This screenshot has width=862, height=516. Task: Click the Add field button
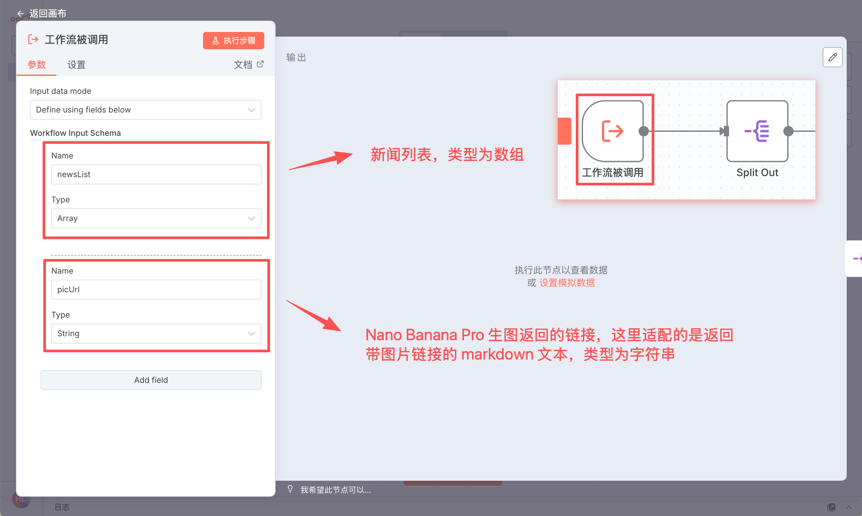point(151,380)
